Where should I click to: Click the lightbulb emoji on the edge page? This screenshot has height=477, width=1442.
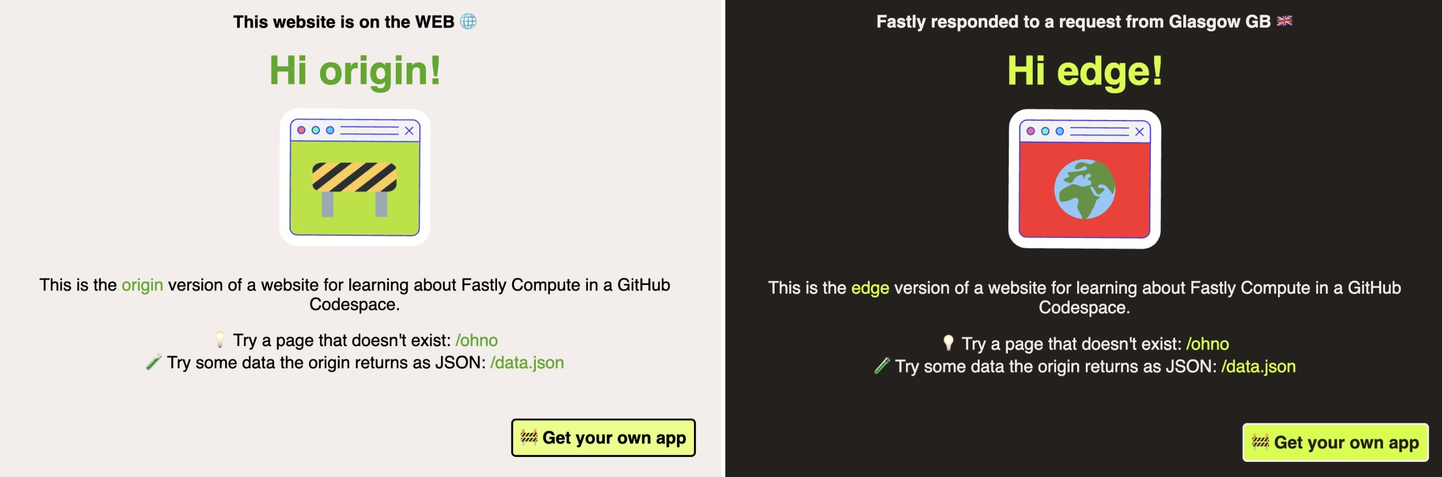tap(948, 343)
